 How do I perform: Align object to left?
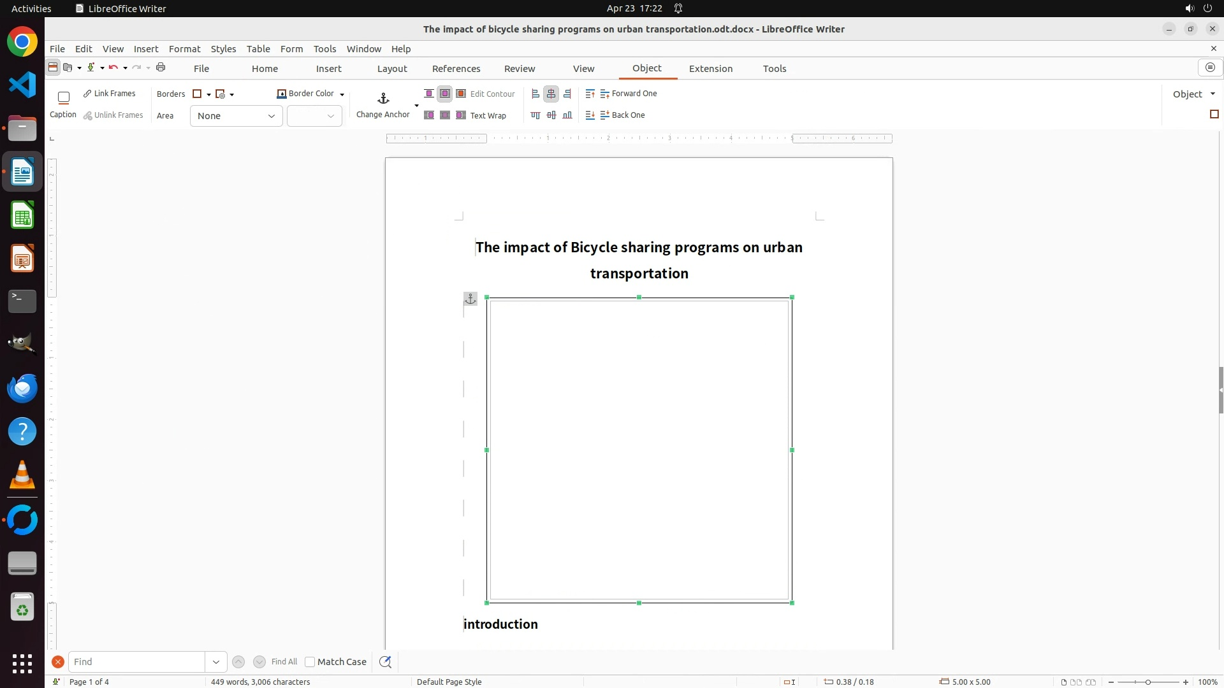pyautogui.click(x=535, y=94)
